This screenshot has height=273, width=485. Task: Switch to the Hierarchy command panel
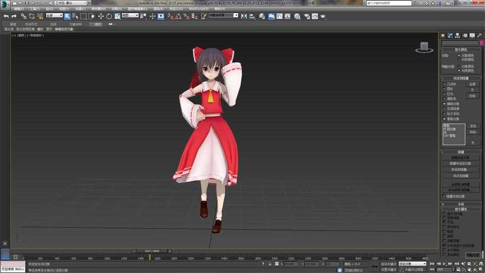pos(458,35)
